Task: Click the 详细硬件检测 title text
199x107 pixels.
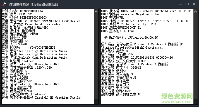Action: point(19,4)
